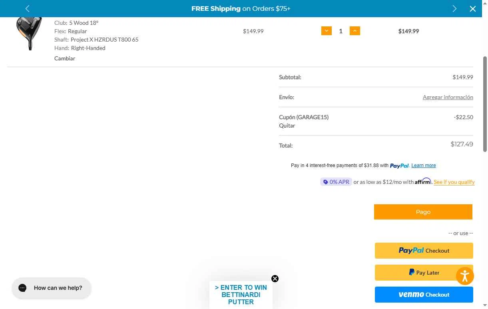The image size is (488, 309).
Task: Show previous promo banner message
Action: pyautogui.click(x=28, y=8)
